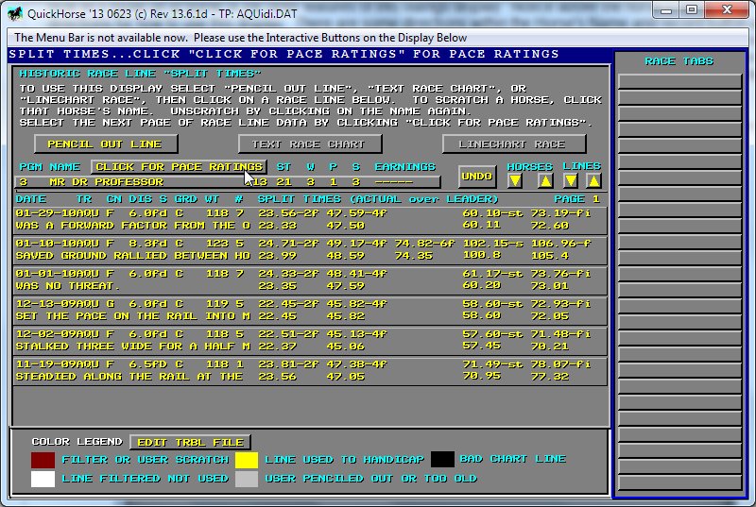Click the dark red filter/scratch color swatch
Viewport: 756px width, 507px height.
point(43,460)
